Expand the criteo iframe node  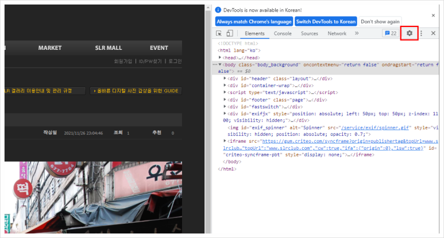point(225,141)
